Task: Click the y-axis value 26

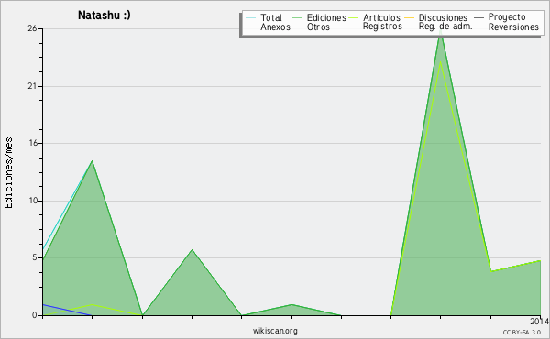Action: tap(32, 28)
